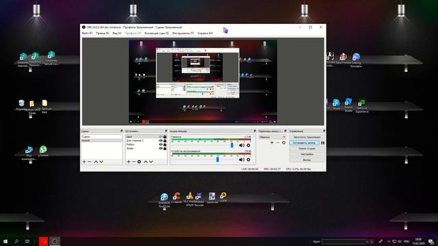The width and height of the screenshot is (438, 246).
Task: Pause the recording with the pause icon
Action: click(322, 143)
